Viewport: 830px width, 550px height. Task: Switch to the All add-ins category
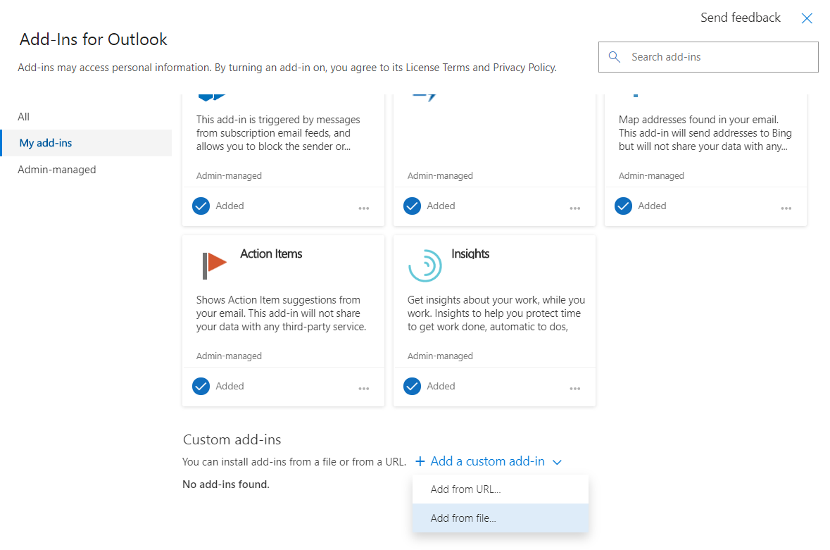coord(24,117)
